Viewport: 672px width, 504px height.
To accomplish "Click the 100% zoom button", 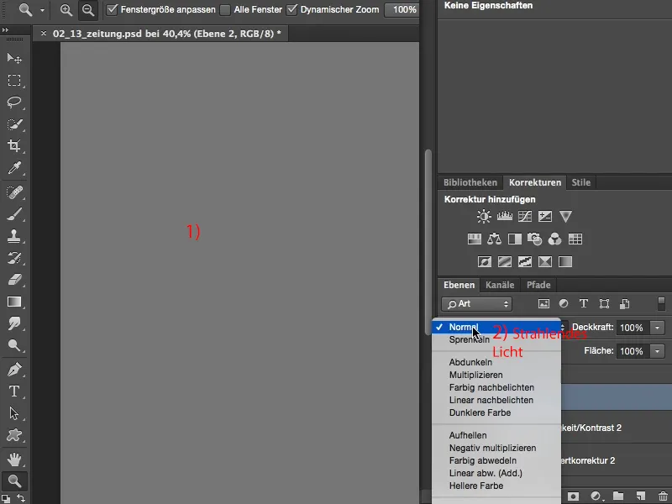I will pos(404,9).
